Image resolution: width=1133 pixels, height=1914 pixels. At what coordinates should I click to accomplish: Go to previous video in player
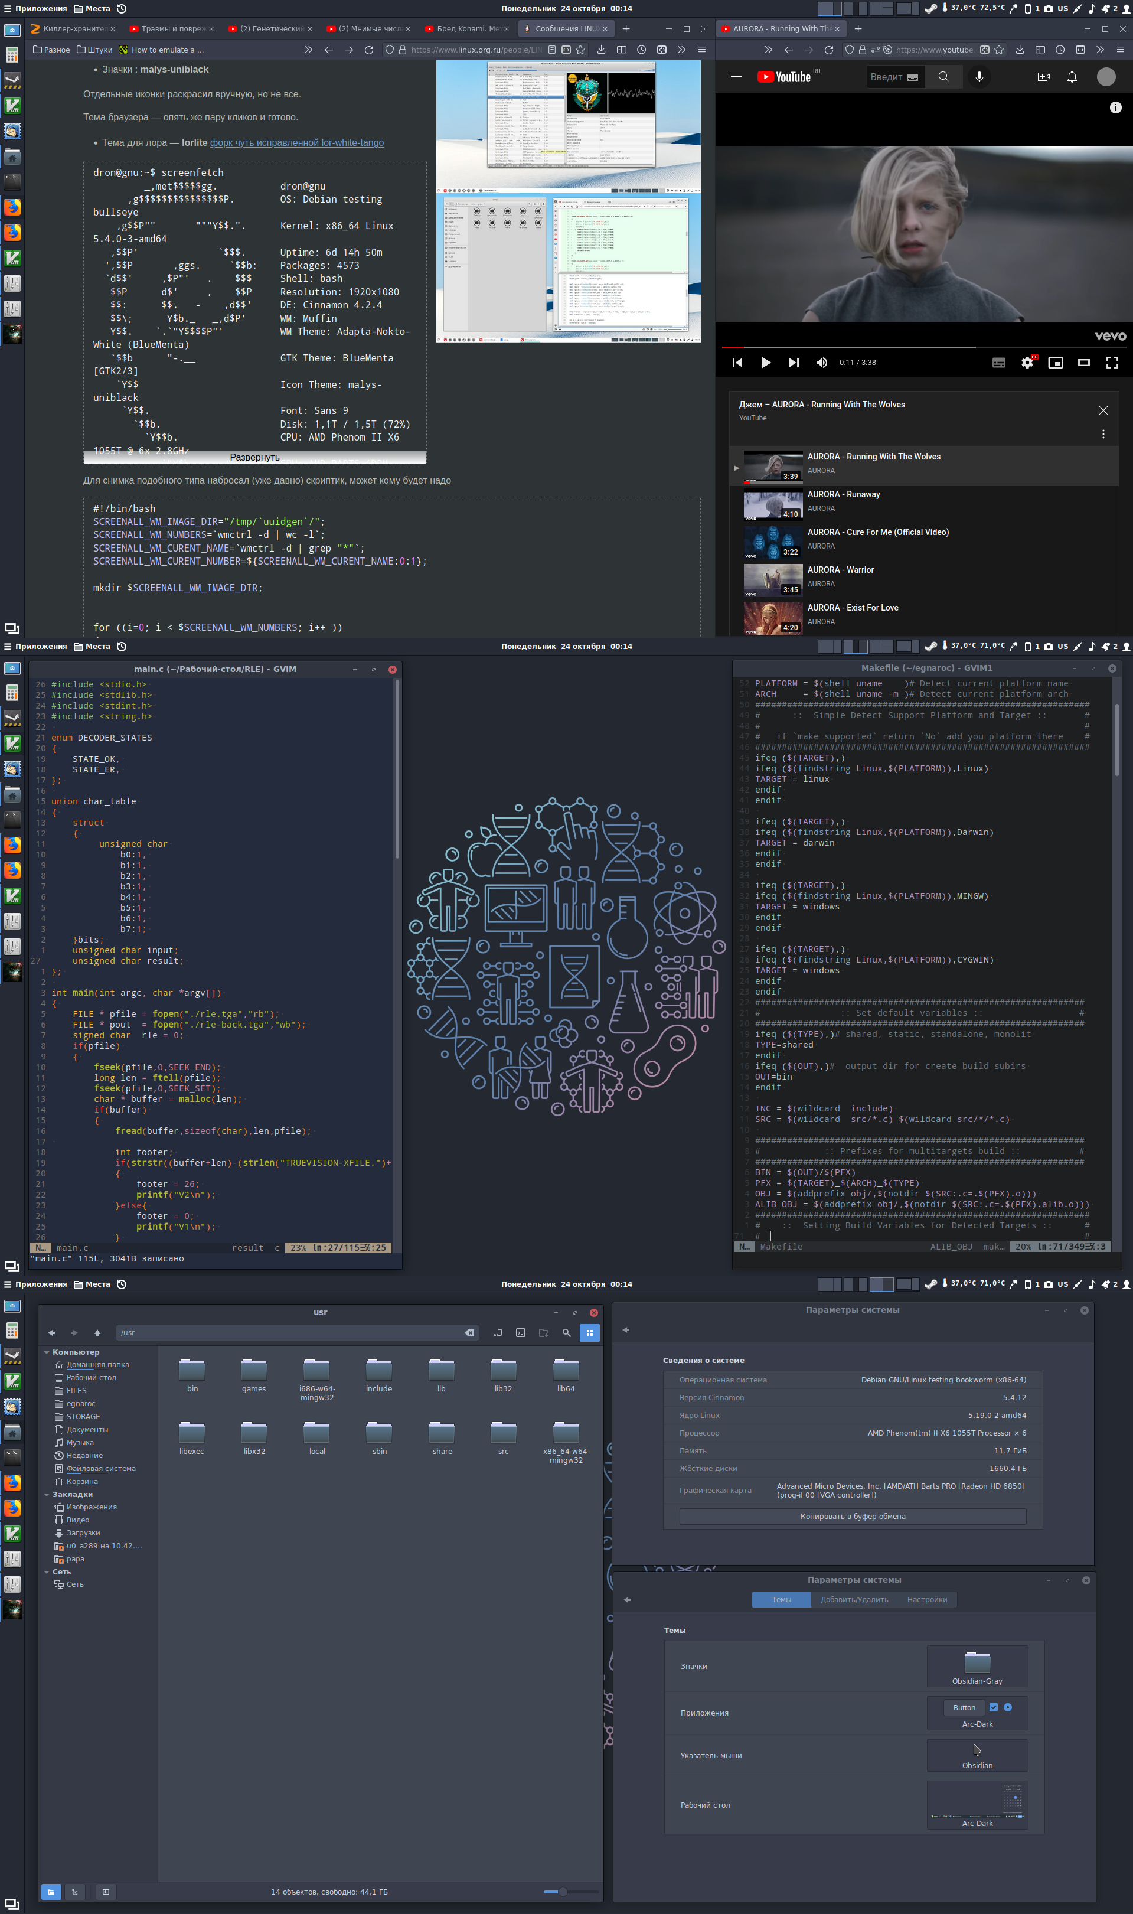pyautogui.click(x=737, y=363)
